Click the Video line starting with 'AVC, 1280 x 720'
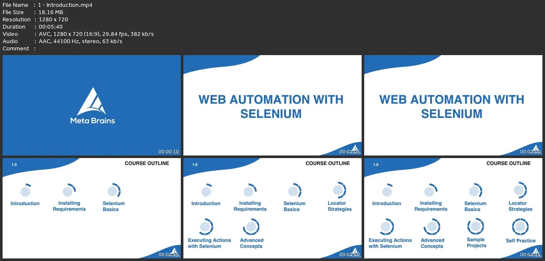The height and width of the screenshot is (261, 545). click(x=96, y=34)
